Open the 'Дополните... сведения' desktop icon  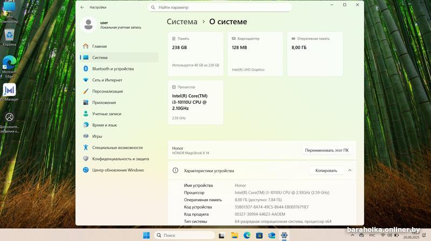(x=9, y=123)
